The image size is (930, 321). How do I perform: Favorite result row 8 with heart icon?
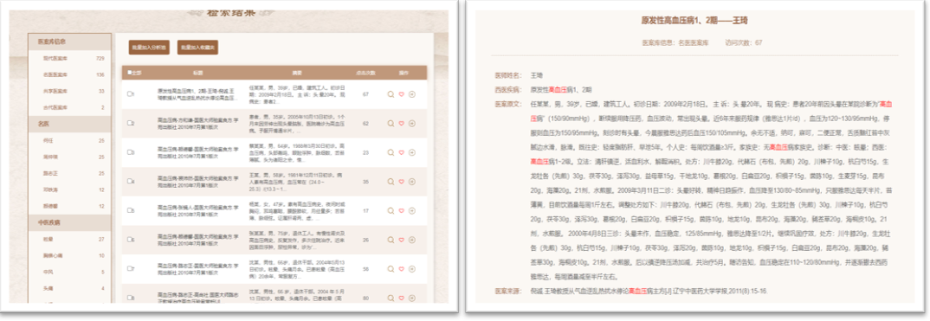tap(402, 298)
